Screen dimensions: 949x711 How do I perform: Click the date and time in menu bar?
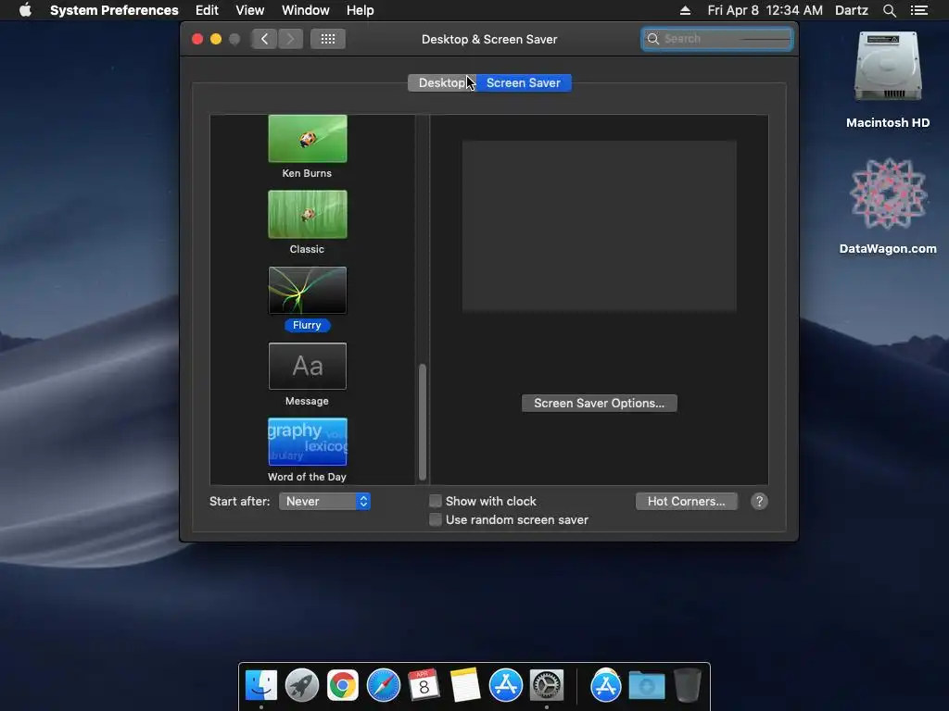(x=765, y=10)
